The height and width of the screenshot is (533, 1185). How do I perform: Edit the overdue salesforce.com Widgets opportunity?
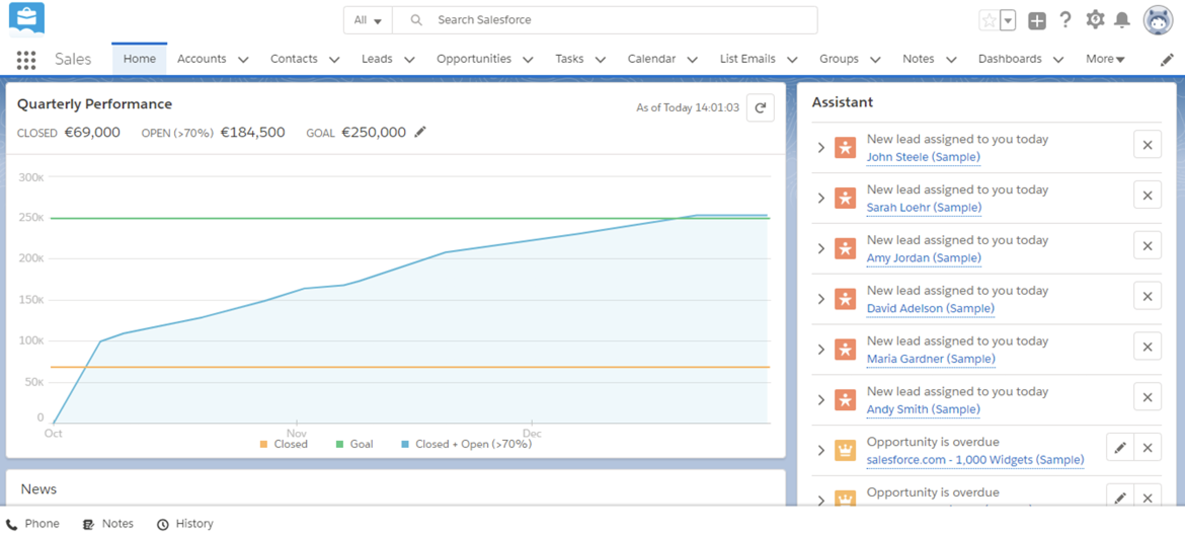1120,447
